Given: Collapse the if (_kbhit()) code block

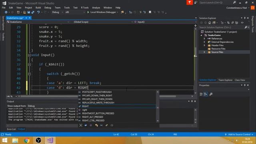Looking at the screenshot, I should (29, 65).
